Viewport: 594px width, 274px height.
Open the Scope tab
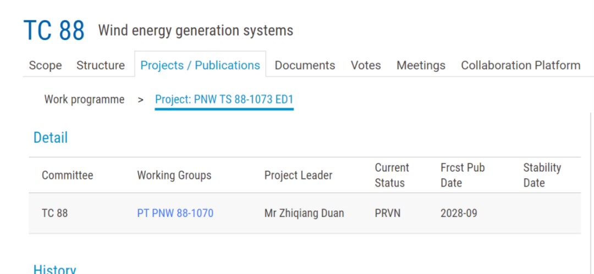[45, 65]
